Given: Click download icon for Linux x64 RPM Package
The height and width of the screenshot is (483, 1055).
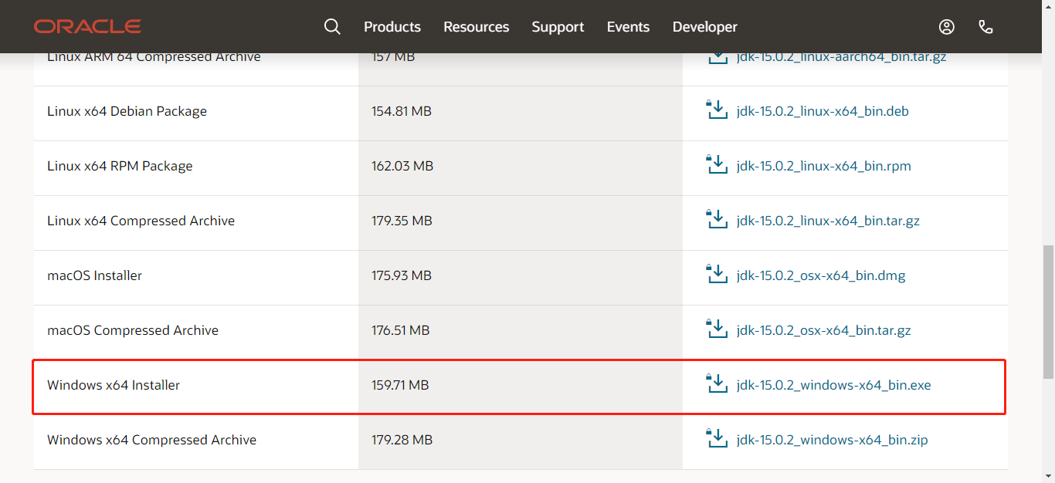Looking at the screenshot, I should coord(717,164).
